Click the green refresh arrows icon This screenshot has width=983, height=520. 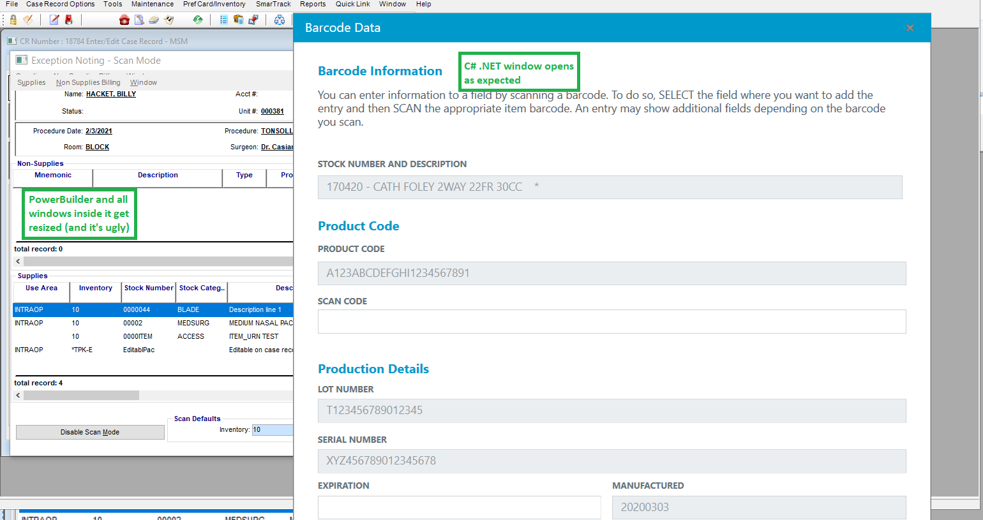coord(198,20)
